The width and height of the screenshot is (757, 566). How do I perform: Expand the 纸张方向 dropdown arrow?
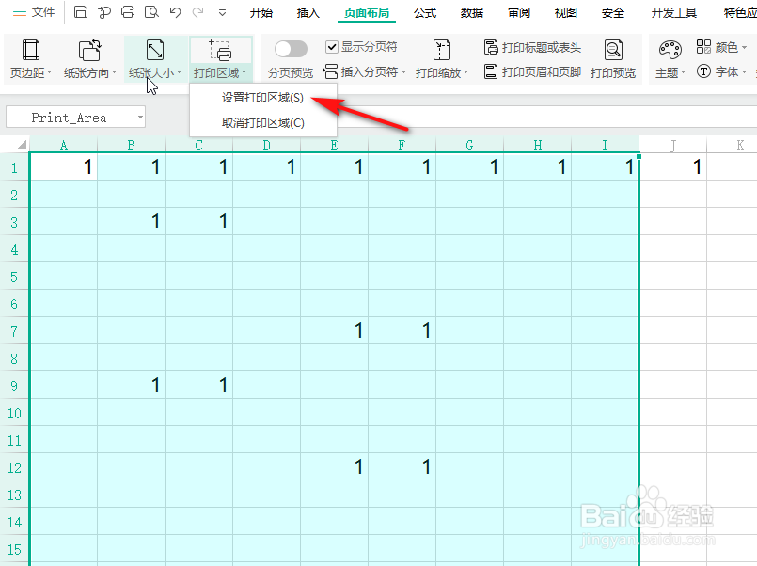(114, 72)
